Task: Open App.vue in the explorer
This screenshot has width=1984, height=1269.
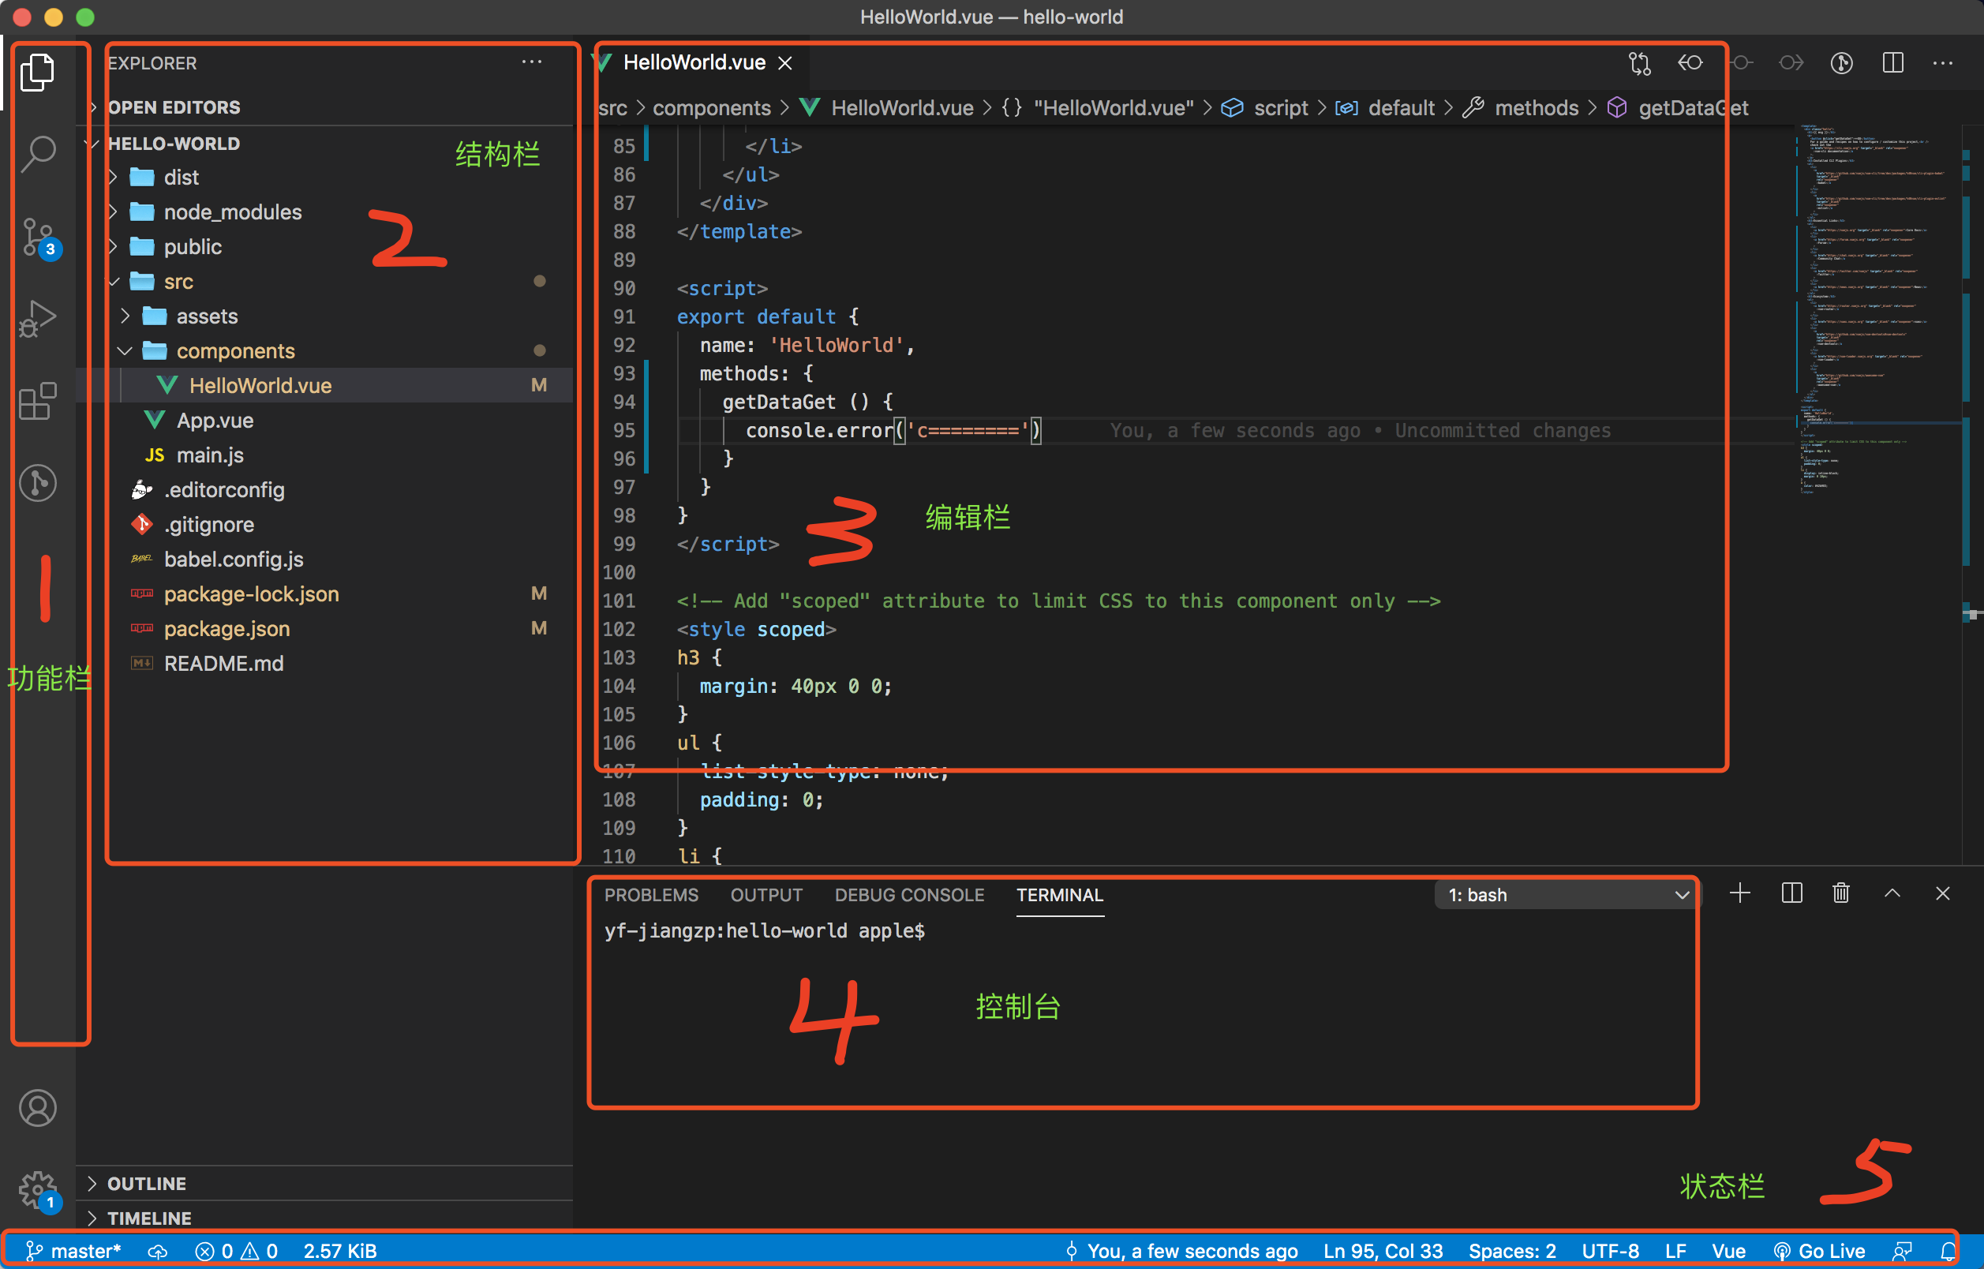Action: (x=214, y=421)
